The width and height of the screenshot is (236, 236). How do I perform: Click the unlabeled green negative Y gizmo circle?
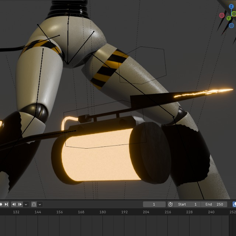234,14
